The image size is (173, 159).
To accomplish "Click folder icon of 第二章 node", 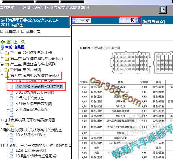I will (7, 59).
